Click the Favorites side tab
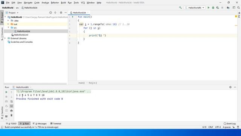241x136 pixels. tap(2, 113)
